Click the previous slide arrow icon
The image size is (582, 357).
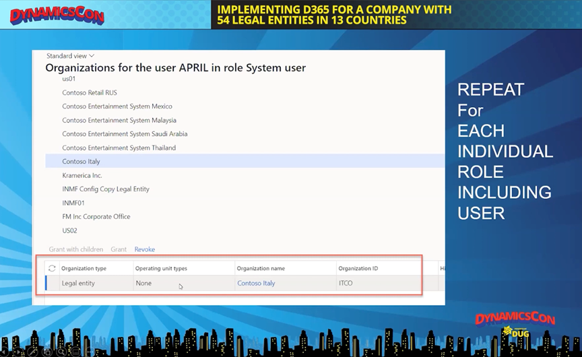5,352
